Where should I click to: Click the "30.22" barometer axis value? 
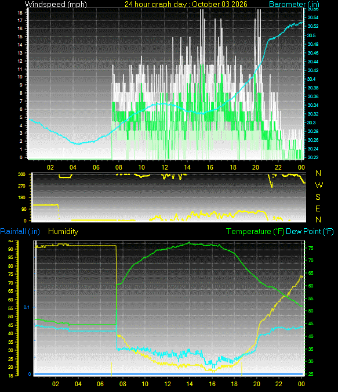tap(313, 157)
